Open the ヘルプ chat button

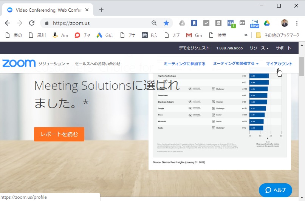pos(276,190)
